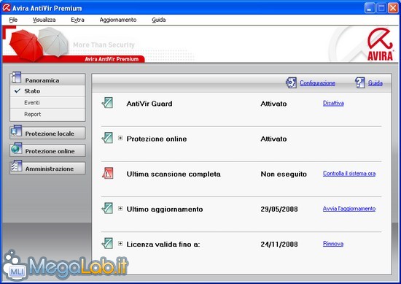Click Avvia l'aggiornamento link
Image resolution: width=401 pixels, height=284 pixels.
349,209
